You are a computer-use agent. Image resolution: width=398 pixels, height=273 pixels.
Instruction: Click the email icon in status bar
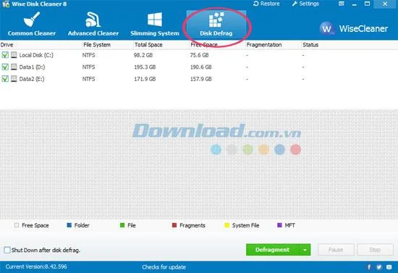(389, 267)
